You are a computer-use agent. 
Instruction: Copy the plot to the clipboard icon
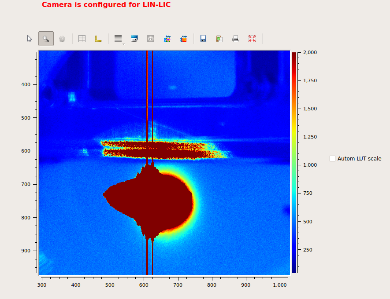[219, 39]
